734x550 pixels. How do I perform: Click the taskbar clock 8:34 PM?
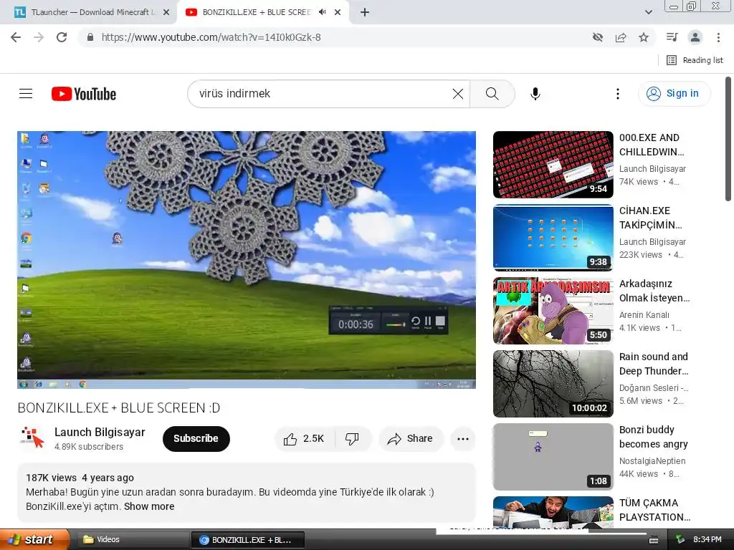click(x=707, y=539)
